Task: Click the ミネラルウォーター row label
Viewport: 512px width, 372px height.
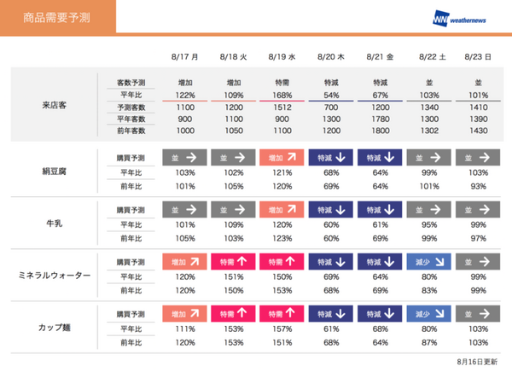Action: pyautogui.click(x=55, y=276)
